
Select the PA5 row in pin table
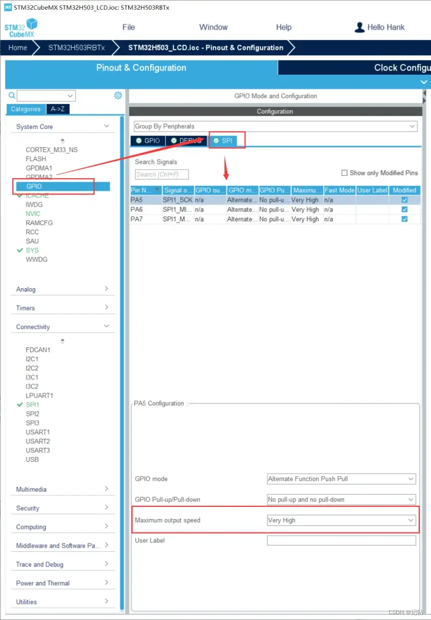[x=275, y=200]
